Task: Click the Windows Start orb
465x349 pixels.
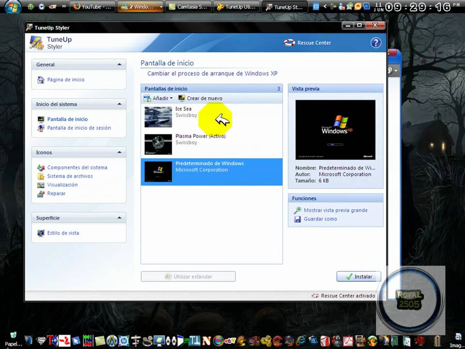Action: click(13, 7)
